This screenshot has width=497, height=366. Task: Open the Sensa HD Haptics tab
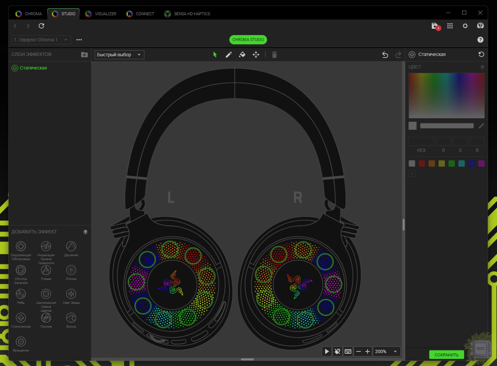pyautogui.click(x=187, y=14)
